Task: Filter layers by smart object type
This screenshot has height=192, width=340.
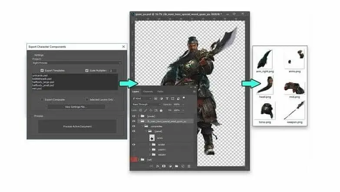Action: click(x=178, y=99)
